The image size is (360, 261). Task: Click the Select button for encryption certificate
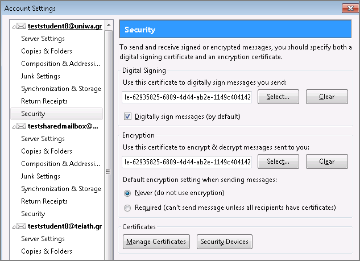click(278, 161)
